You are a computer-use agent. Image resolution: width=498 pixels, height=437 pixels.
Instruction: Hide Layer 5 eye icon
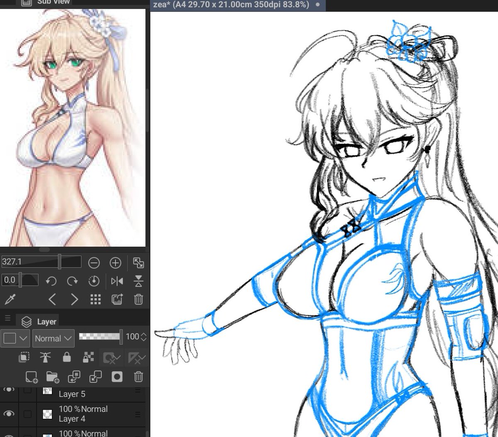pos(9,390)
